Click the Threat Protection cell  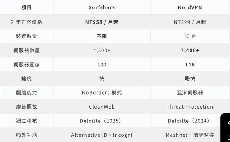click(x=190, y=107)
